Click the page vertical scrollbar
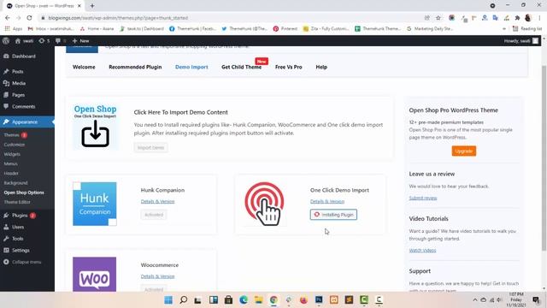 click(x=544, y=157)
